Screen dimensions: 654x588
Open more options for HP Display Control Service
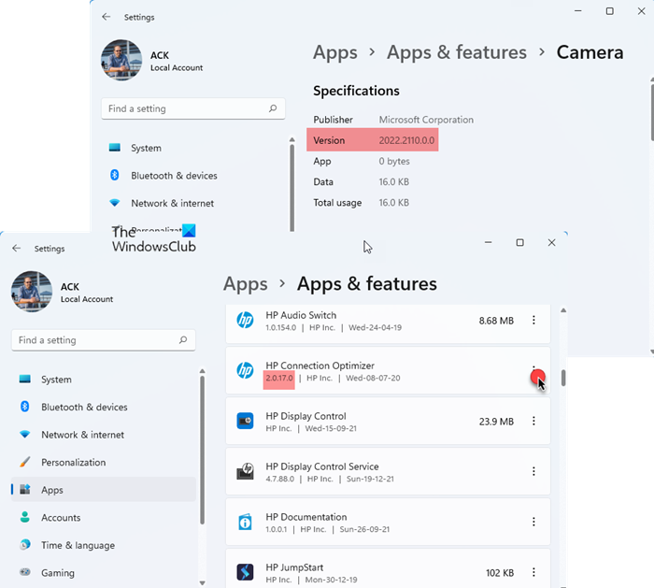pyautogui.click(x=533, y=471)
